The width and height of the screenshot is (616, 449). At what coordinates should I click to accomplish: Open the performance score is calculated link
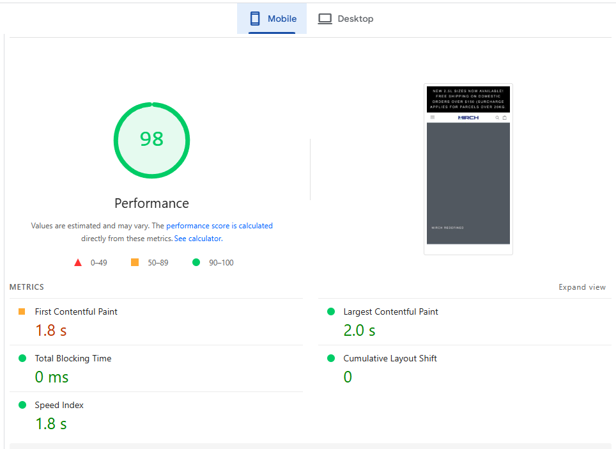[219, 226]
